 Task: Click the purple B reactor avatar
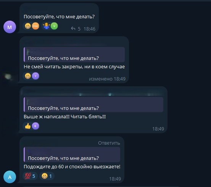pos(35,126)
